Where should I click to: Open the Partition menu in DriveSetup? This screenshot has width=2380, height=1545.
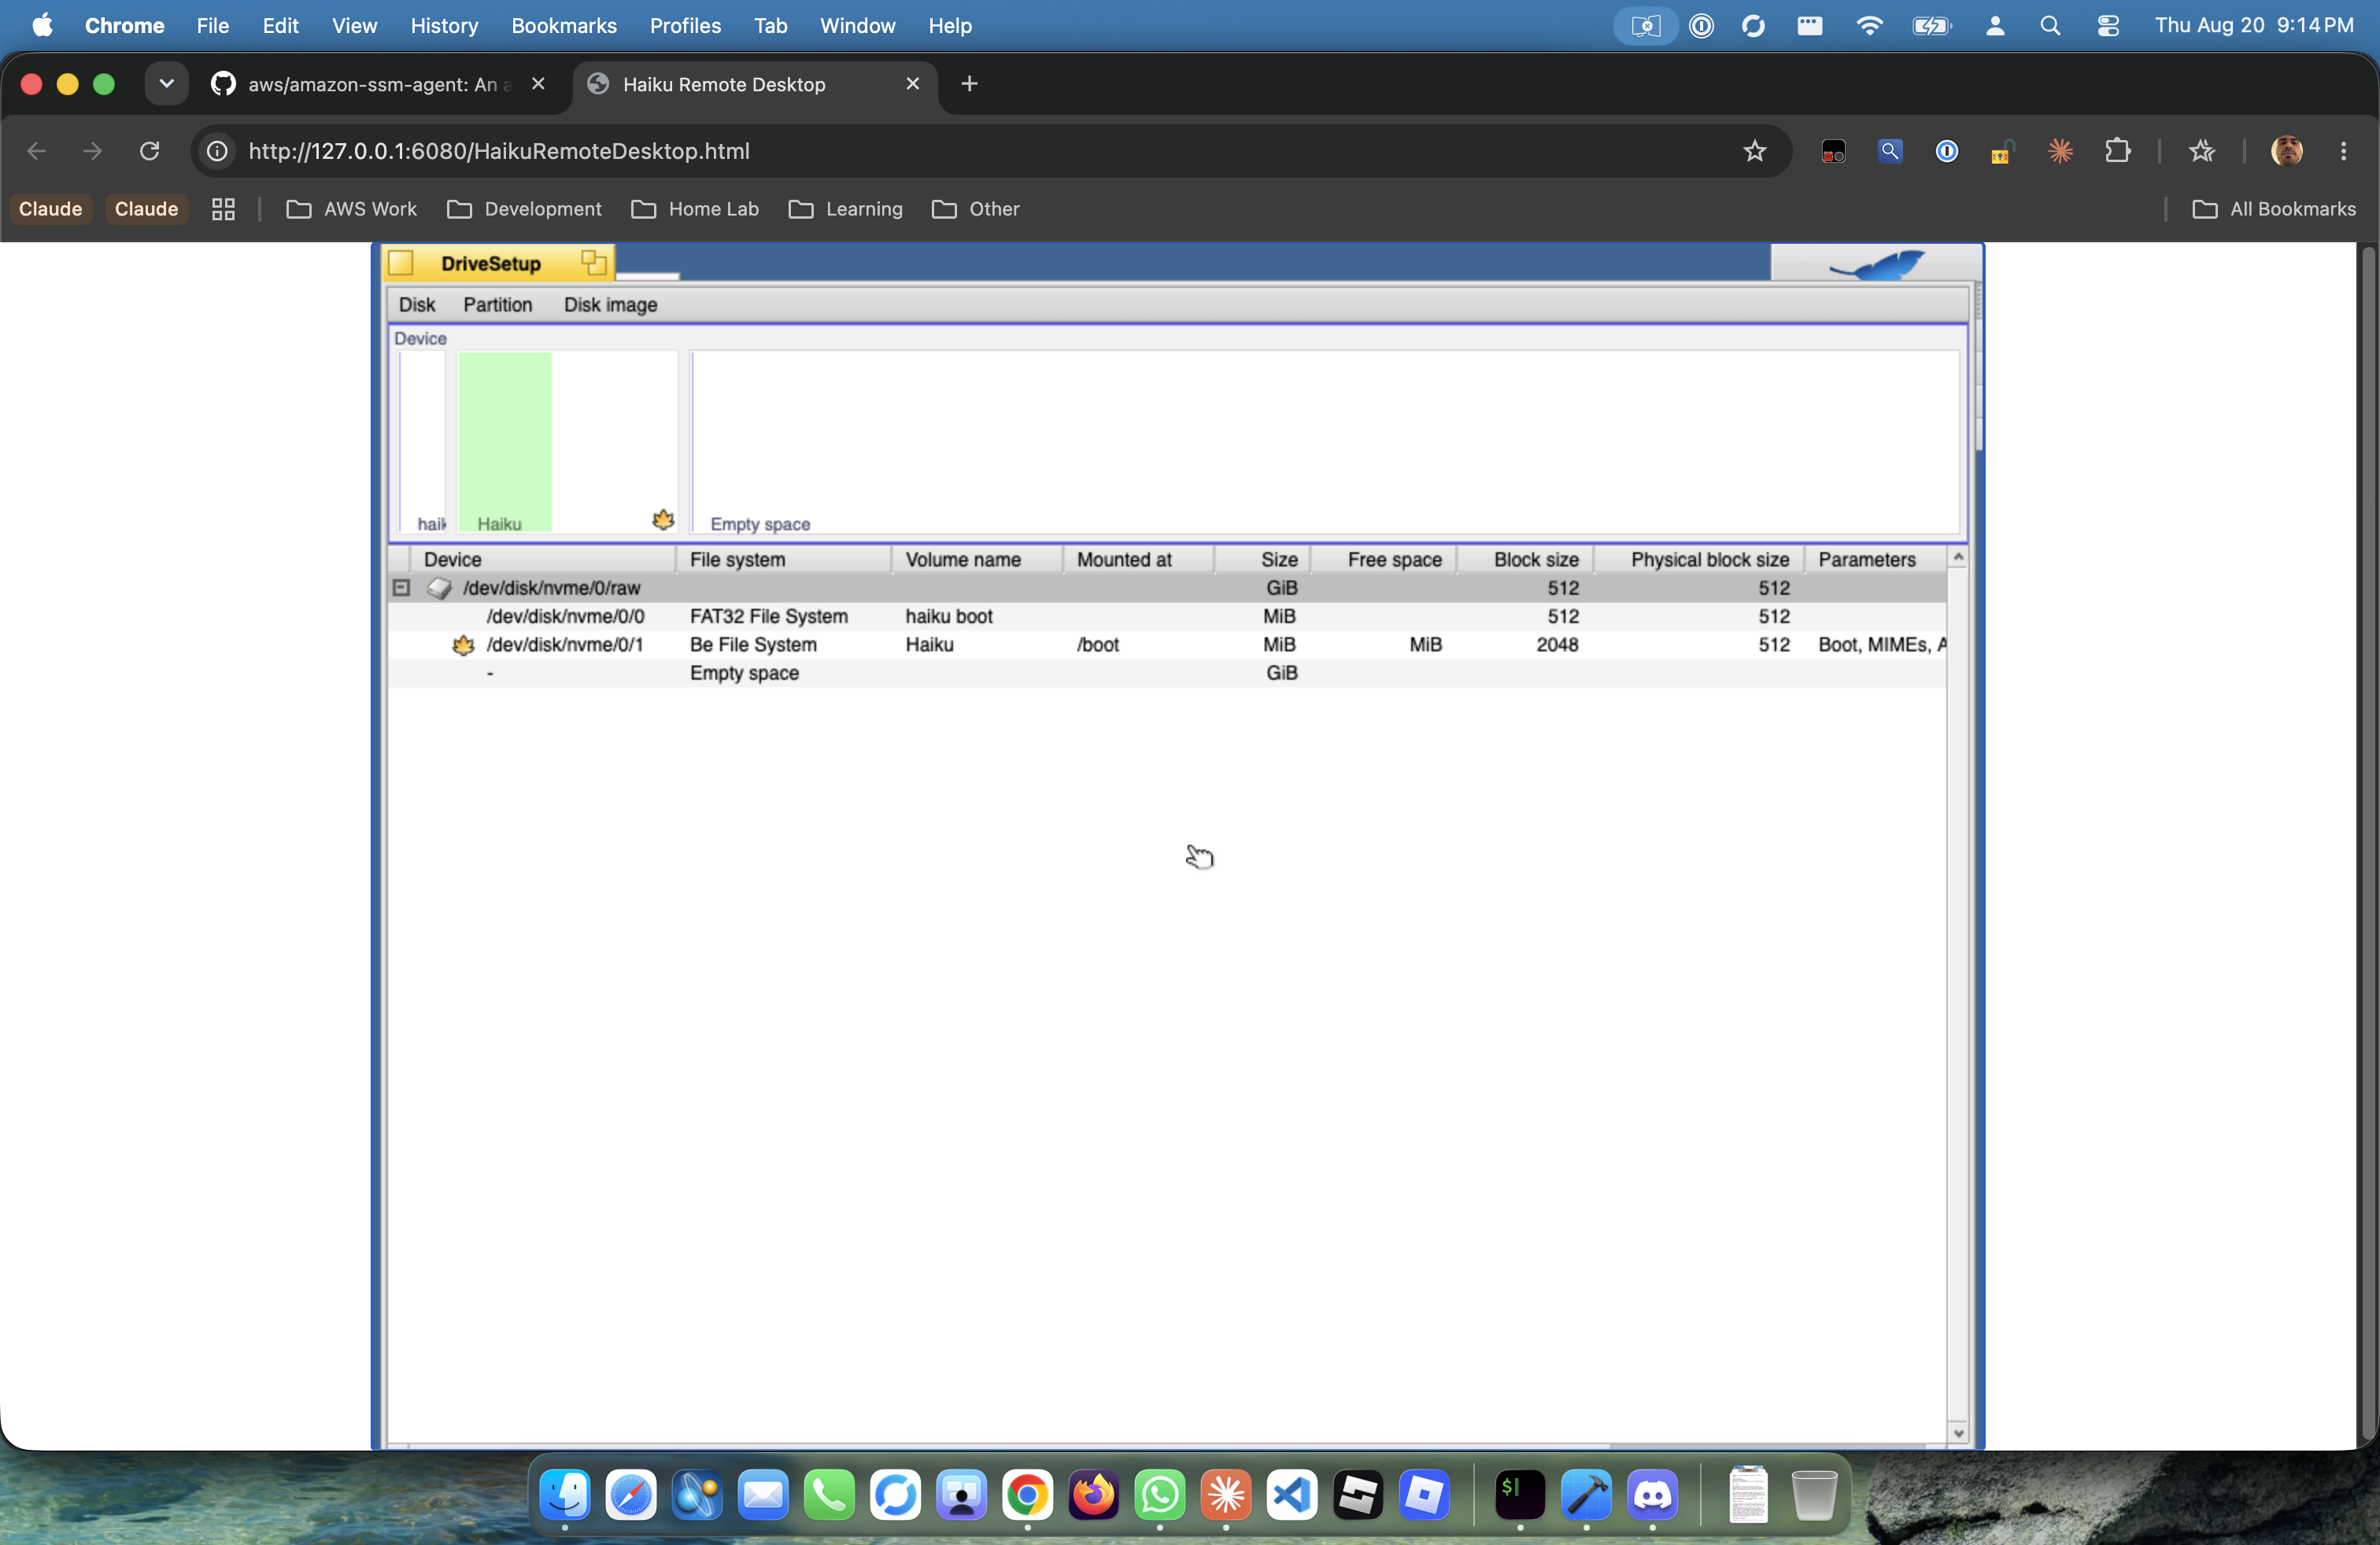[497, 304]
